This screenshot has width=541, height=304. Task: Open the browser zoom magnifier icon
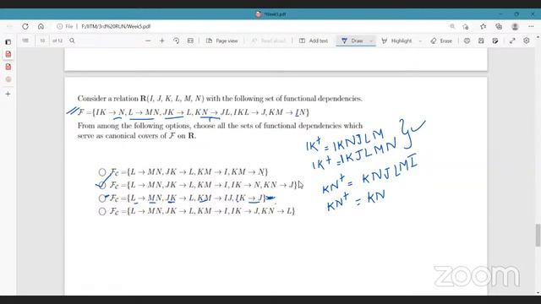452,26
